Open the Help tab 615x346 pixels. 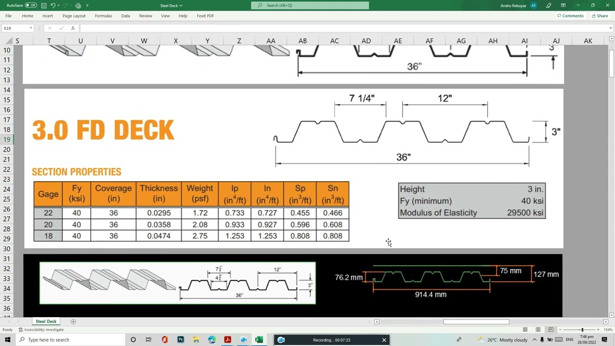(x=183, y=16)
